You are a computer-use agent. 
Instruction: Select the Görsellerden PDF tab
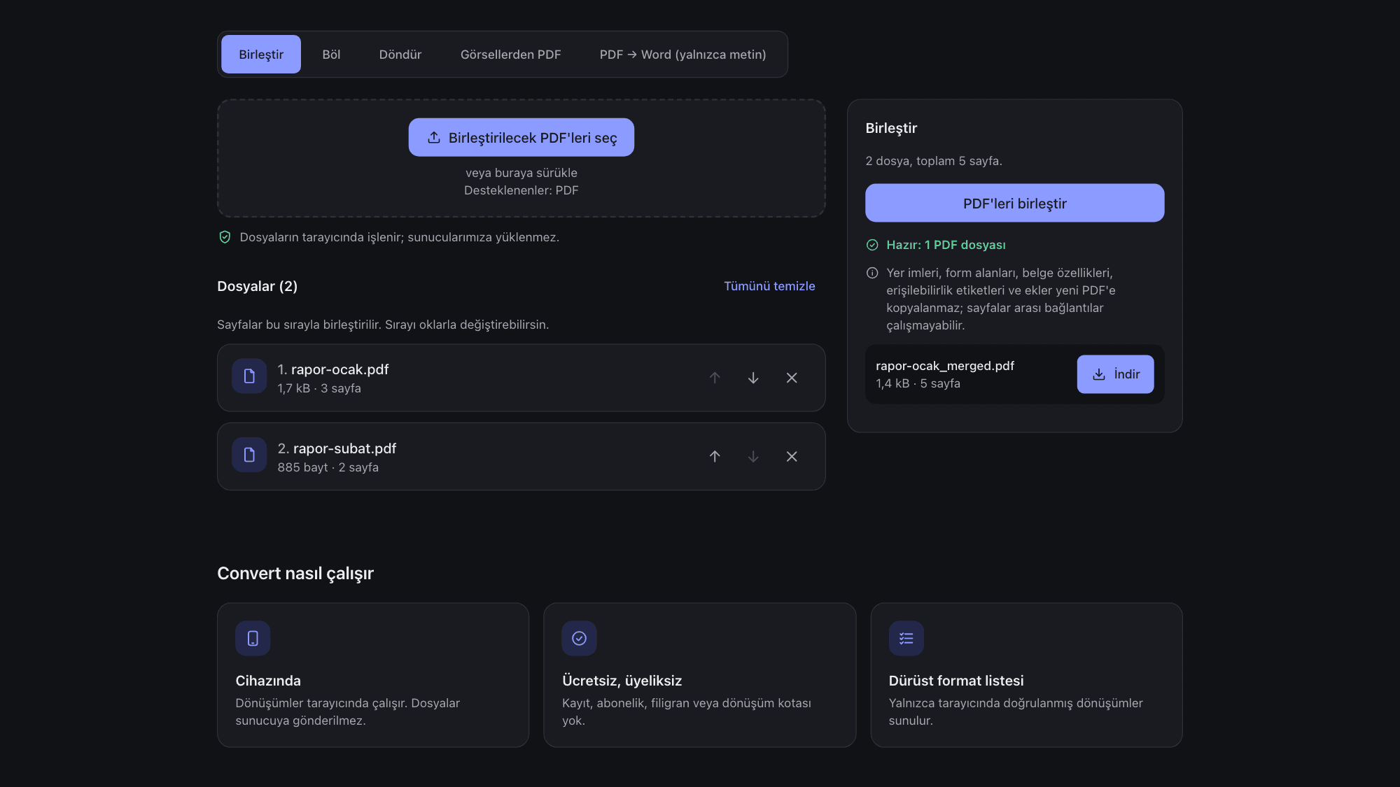tap(510, 54)
